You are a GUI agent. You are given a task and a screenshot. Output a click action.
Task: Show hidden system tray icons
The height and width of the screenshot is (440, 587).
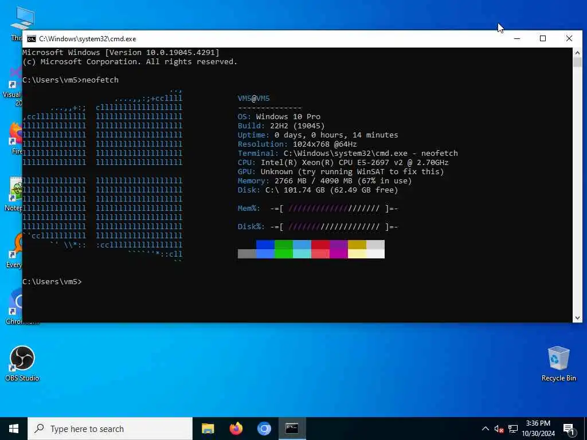[485, 429]
